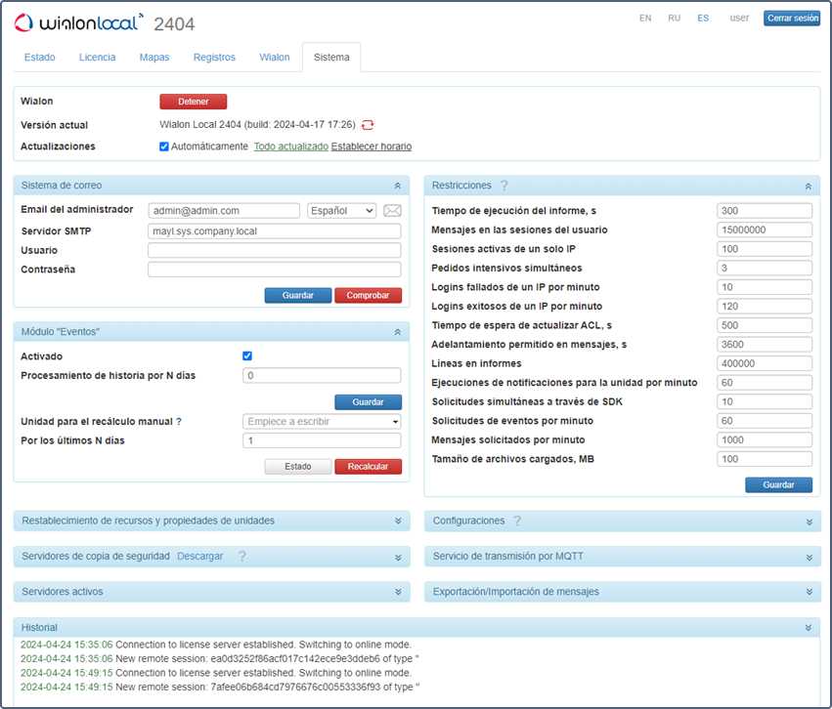Click the help question mark next to Restricciones
Image resolution: width=832 pixels, height=709 pixels.
tap(504, 186)
